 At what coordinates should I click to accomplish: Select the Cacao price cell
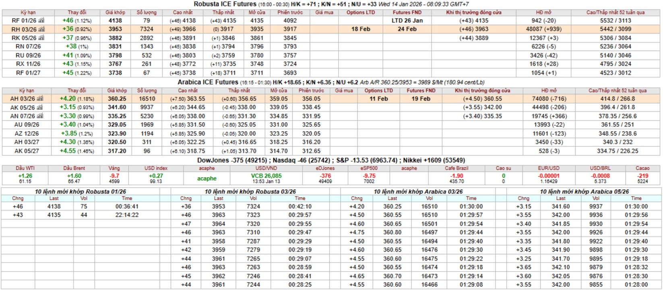642,176
